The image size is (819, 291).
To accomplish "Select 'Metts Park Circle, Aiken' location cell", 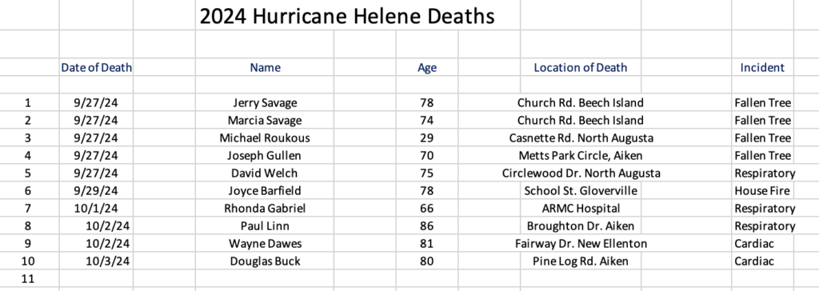I will (581, 156).
